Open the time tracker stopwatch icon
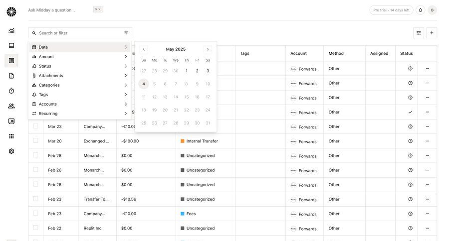Screen dimensions: 449x241 (x=11, y=91)
